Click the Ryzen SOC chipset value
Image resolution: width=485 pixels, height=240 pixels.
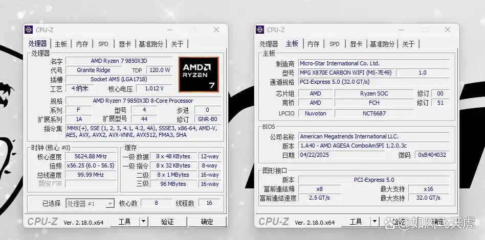374,93
